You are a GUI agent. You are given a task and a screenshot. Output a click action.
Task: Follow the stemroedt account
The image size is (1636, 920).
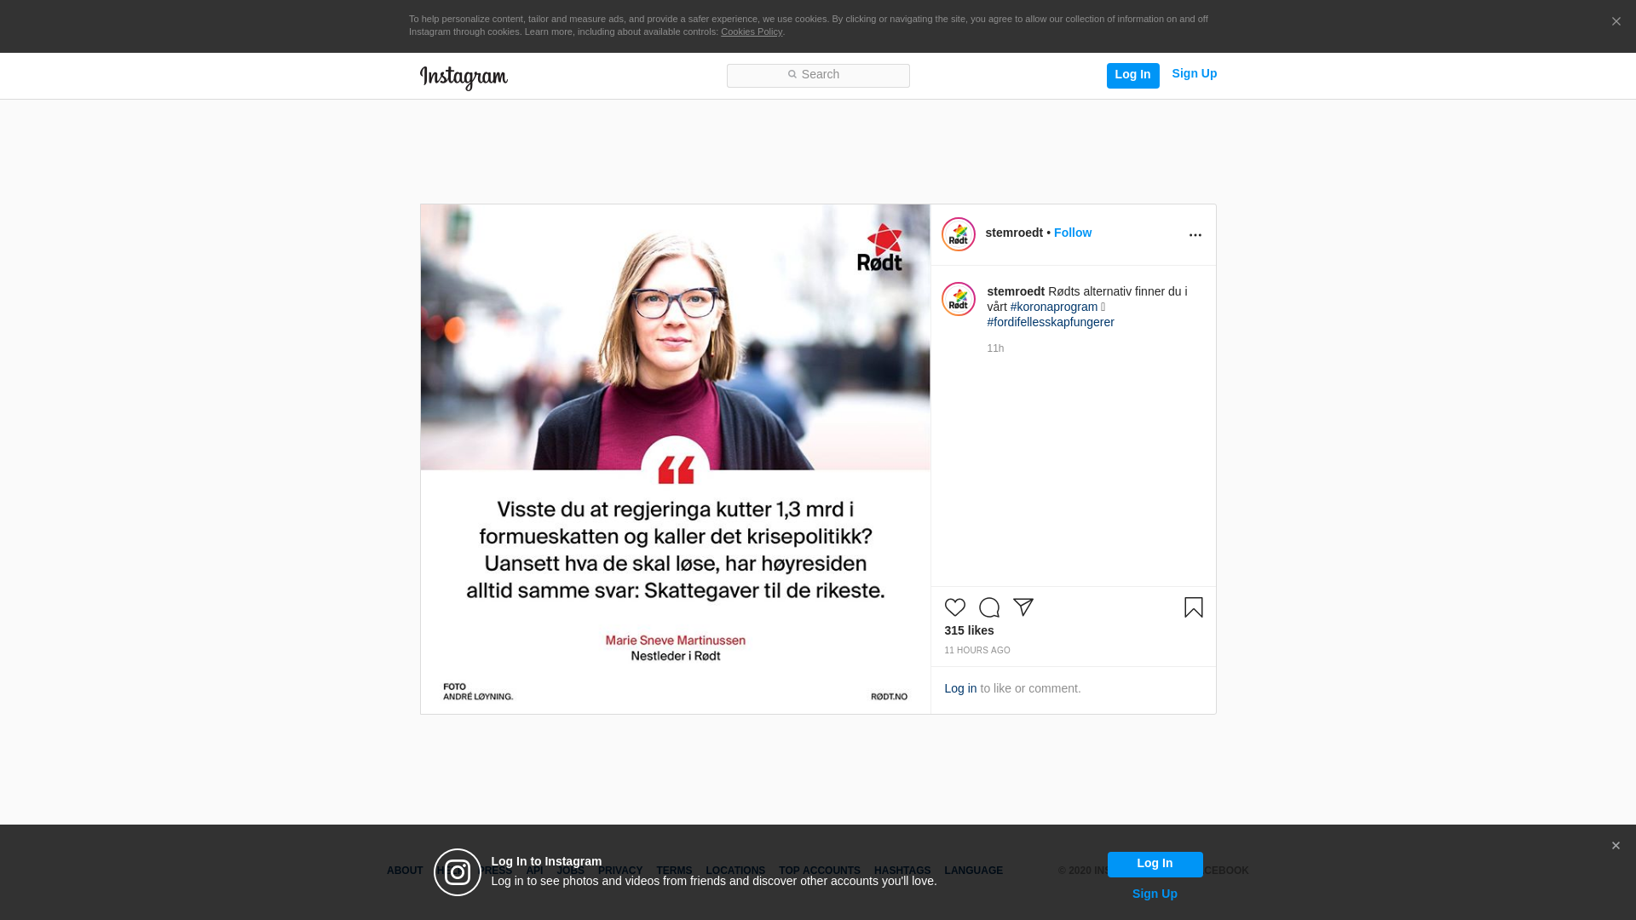[1072, 233]
